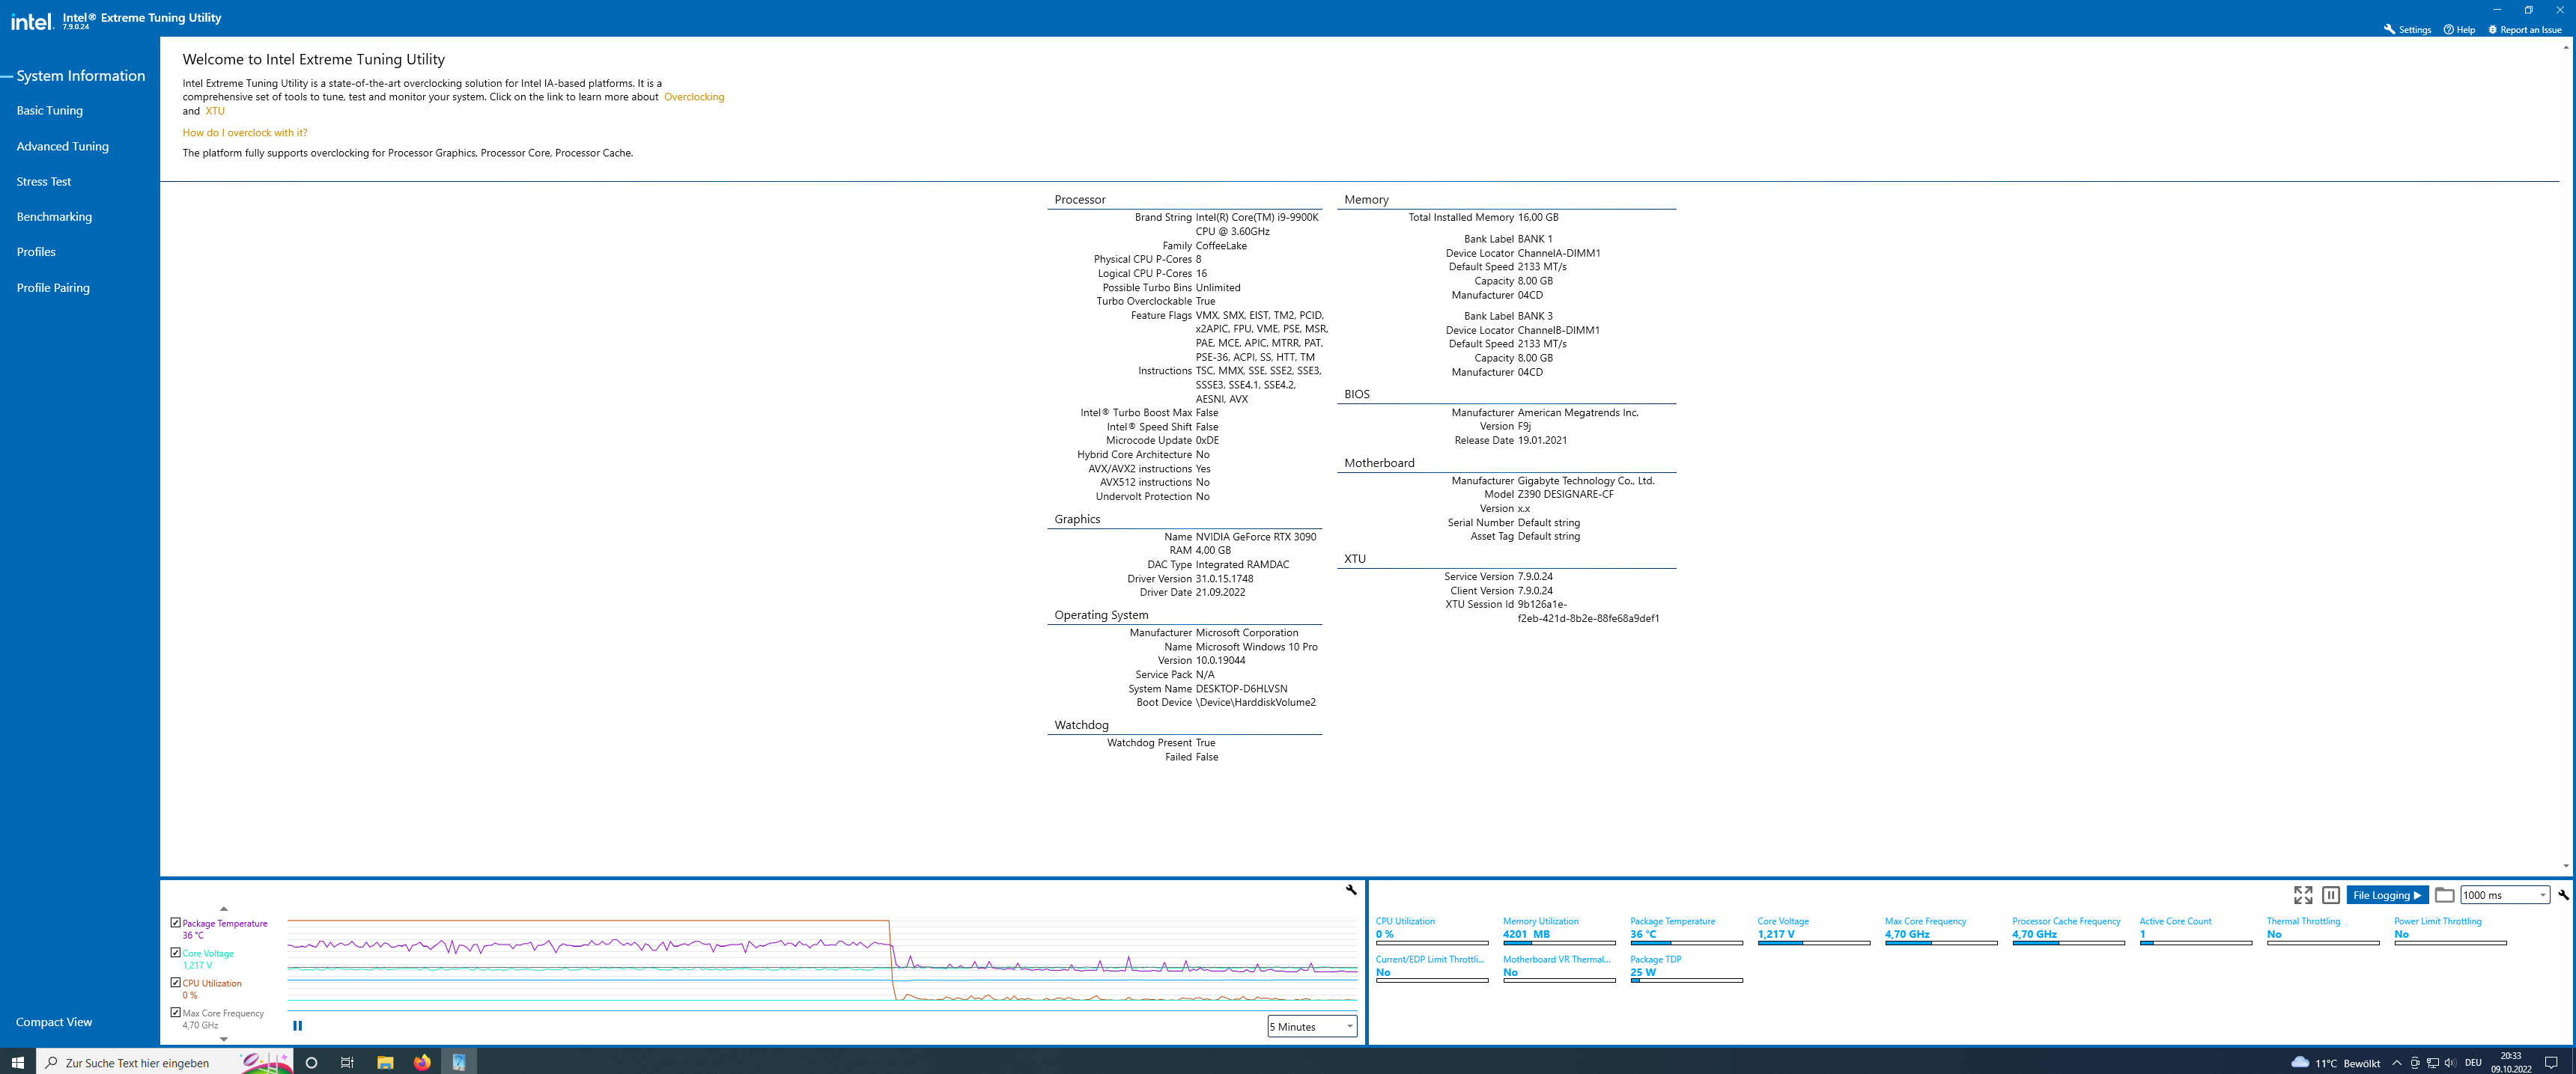2576x1074 pixels.
Task: Open Help from the top bar
Action: pos(2459,29)
